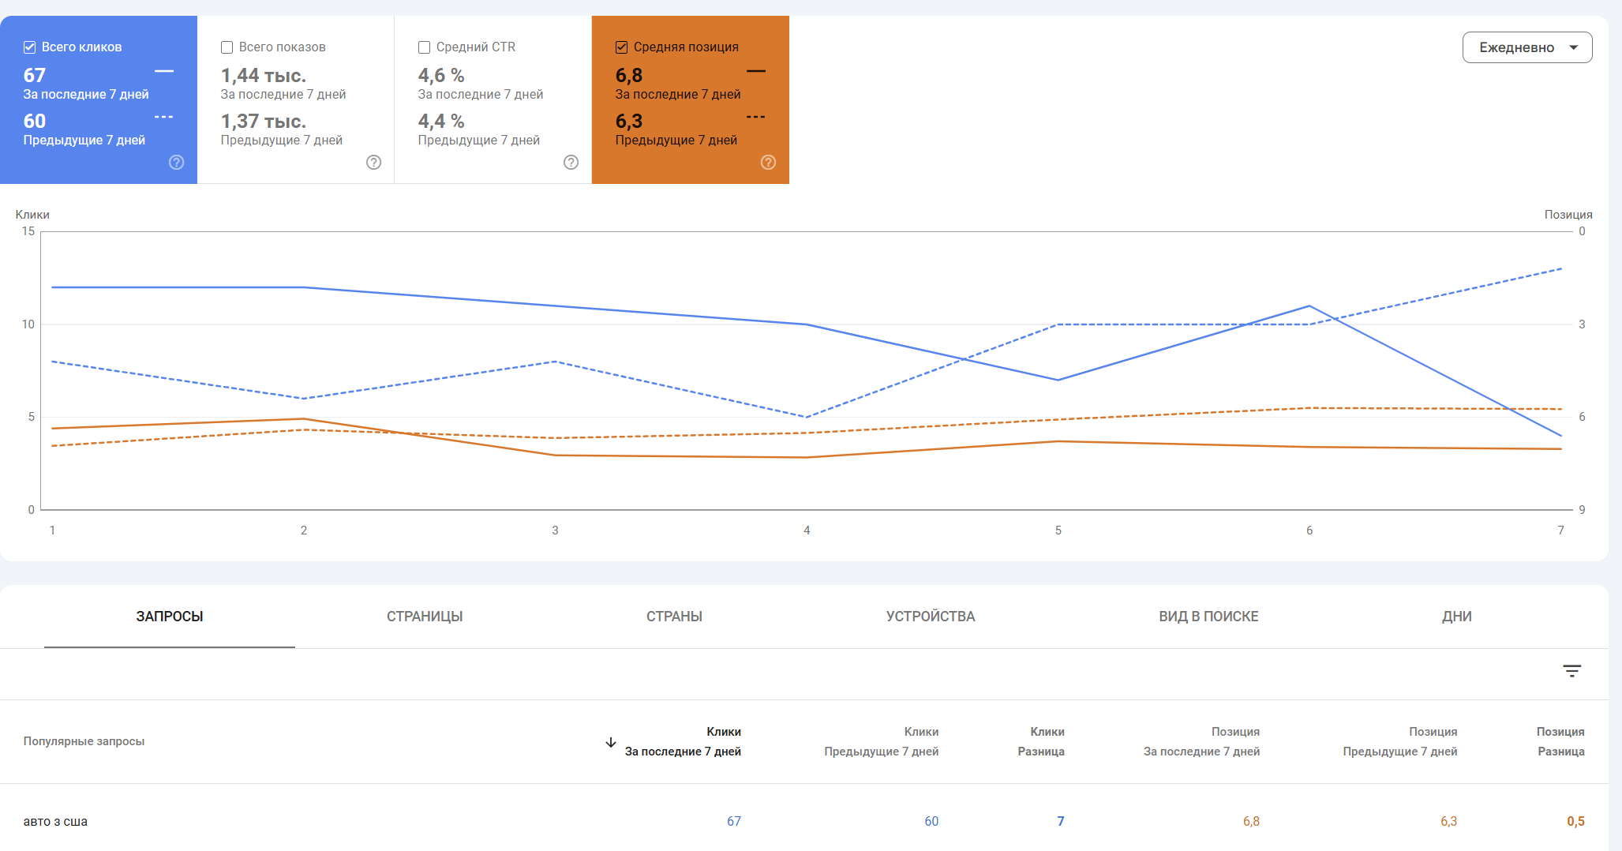1622x851 pixels.
Task: Switch to the СТРАНИЦЫ tab
Action: 425,617
